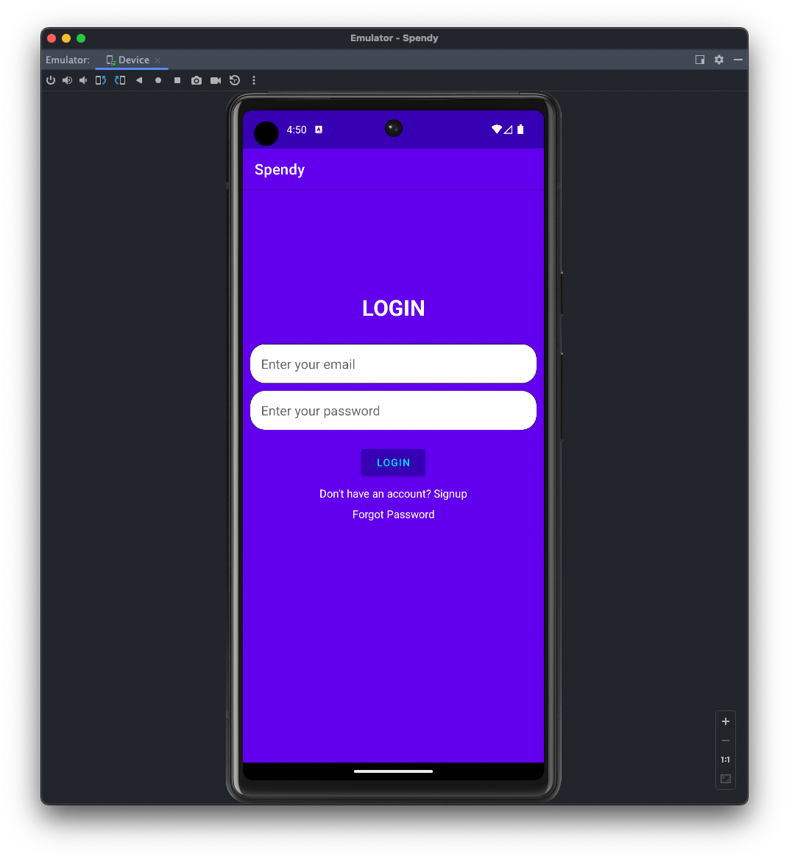The height and width of the screenshot is (859, 789).
Task: Click the emulator Power icon
Action: (50, 80)
